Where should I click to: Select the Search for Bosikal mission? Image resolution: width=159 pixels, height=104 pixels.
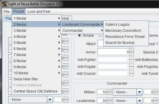click(126, 42)
